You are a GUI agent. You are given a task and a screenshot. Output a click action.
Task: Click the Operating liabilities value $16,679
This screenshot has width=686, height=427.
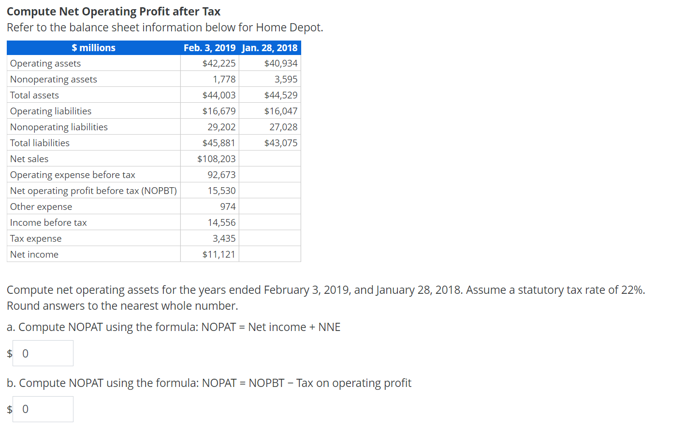coord(219,110)
